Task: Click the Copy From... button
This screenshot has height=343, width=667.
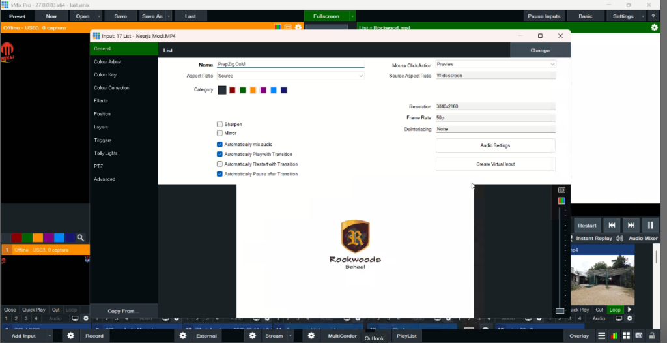Action: 124,311
